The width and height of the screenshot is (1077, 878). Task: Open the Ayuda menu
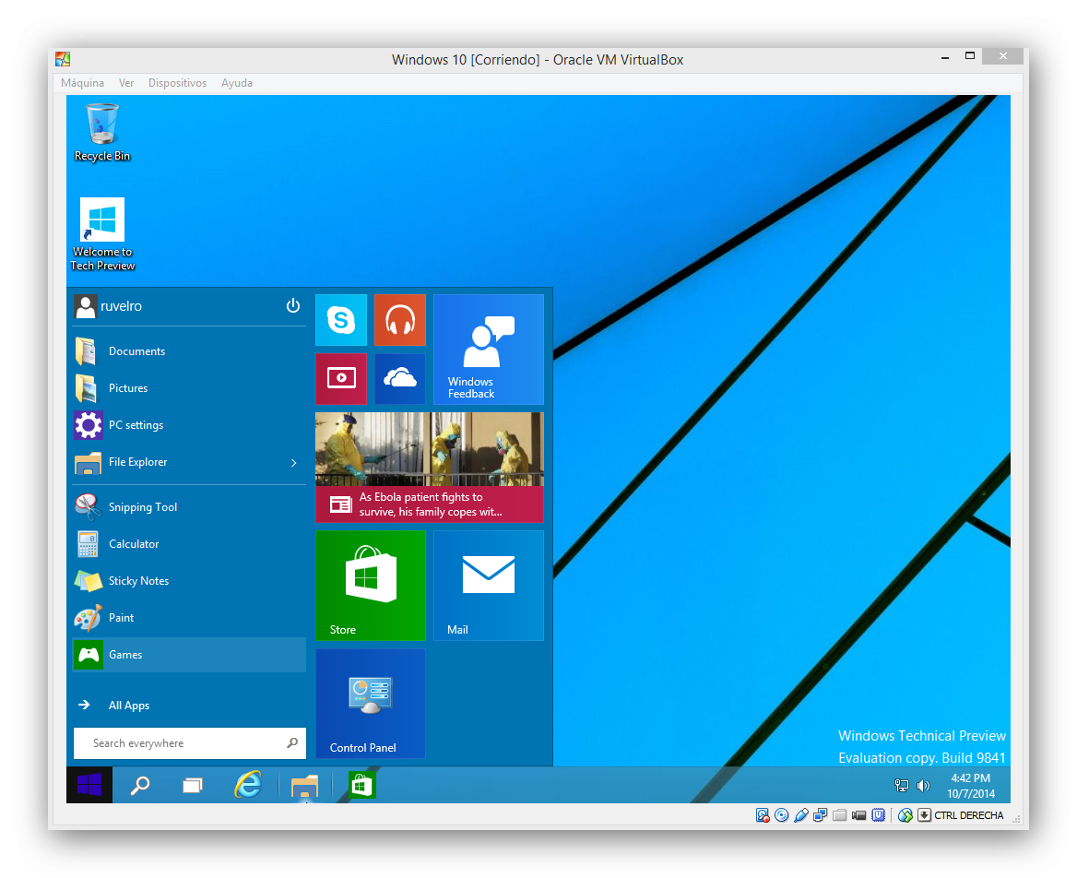(x=237, y=83)
